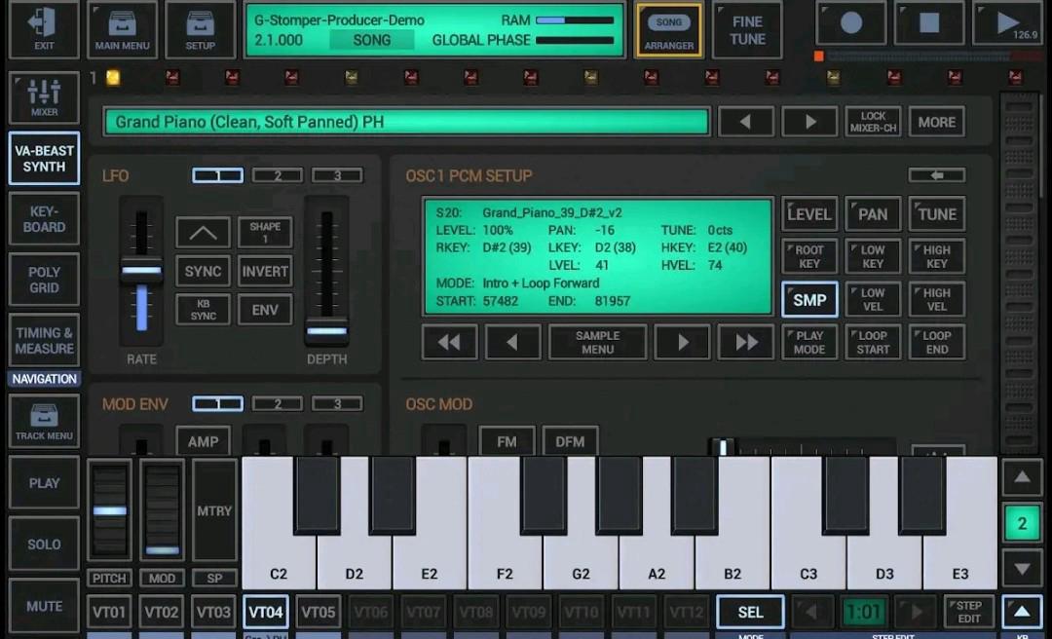Click the back arrow above the Tune button
The image size is (1052, 639).
pos(938,175)
